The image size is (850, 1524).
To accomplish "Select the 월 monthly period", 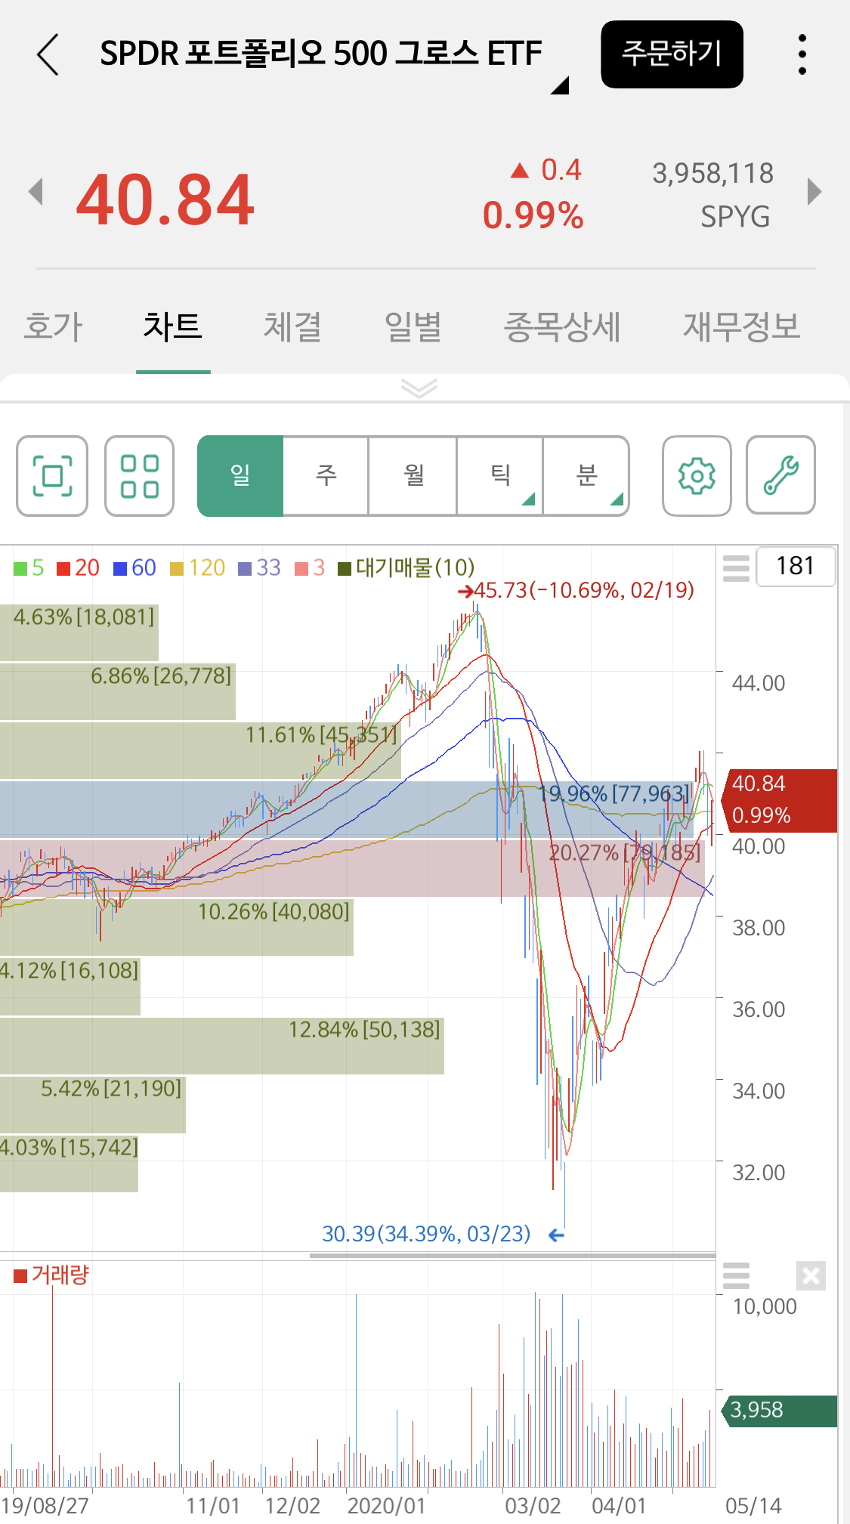I will [413, 476].
